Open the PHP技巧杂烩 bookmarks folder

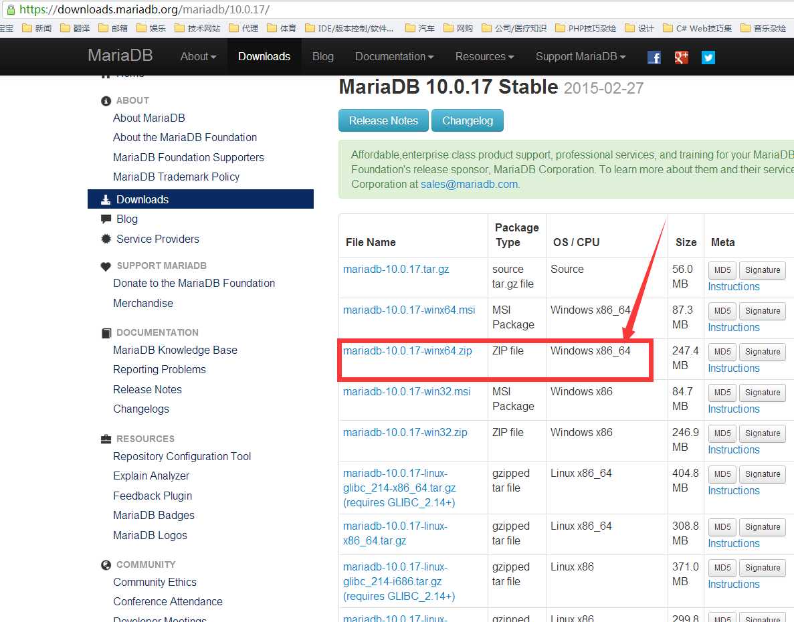pyautogui.click(x=586, y=28)
